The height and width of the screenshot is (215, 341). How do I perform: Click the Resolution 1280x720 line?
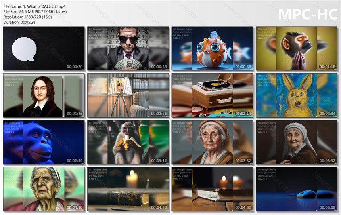[x=28, y=17]
